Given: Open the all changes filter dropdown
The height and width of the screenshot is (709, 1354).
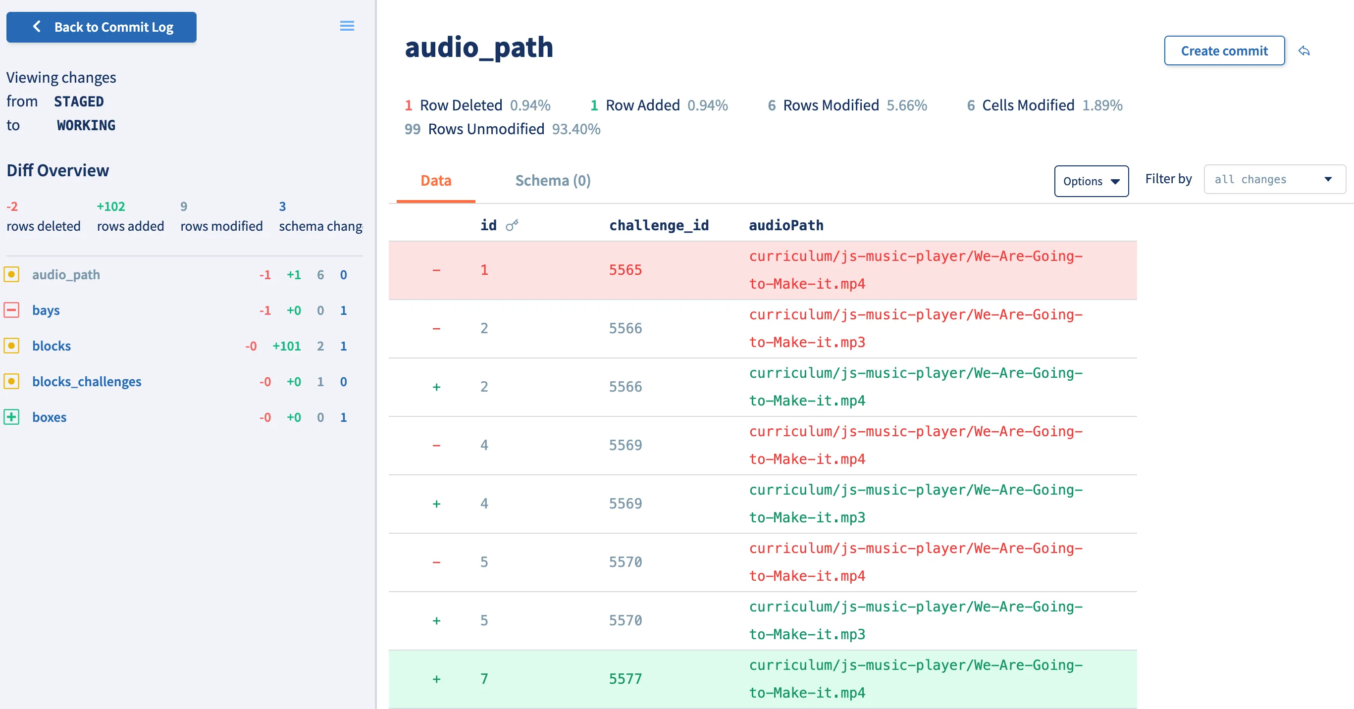Looking at the screenshot, I should coord(1274,180).
